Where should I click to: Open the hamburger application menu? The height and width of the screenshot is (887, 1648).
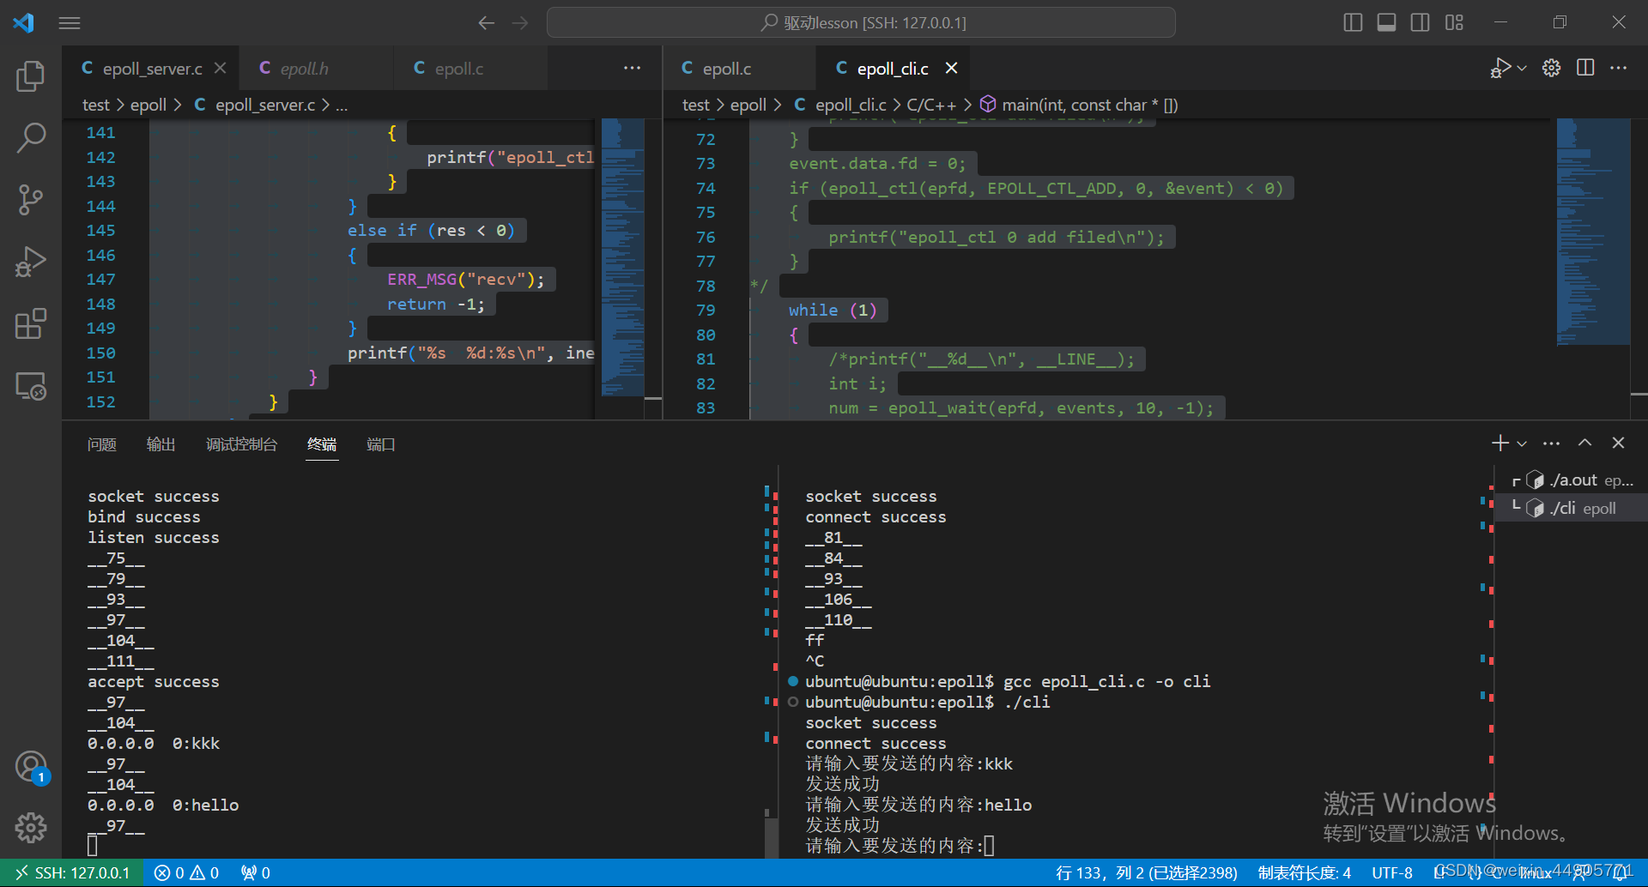70,23
